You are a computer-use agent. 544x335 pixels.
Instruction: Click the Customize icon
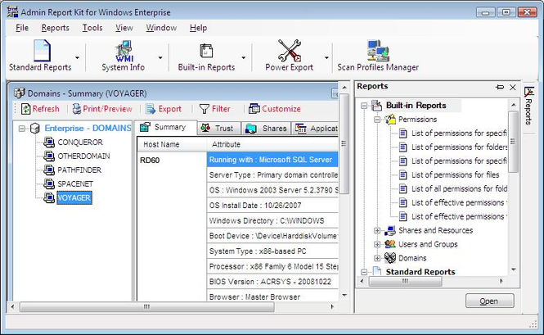pos(254,109)
